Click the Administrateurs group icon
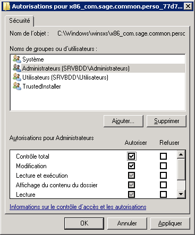 click(17, 68)
